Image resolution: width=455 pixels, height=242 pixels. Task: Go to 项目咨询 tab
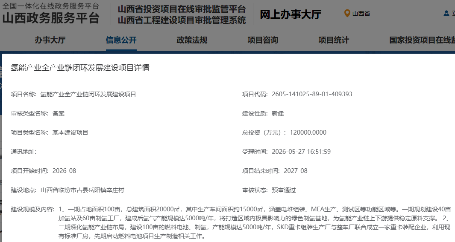263,40
